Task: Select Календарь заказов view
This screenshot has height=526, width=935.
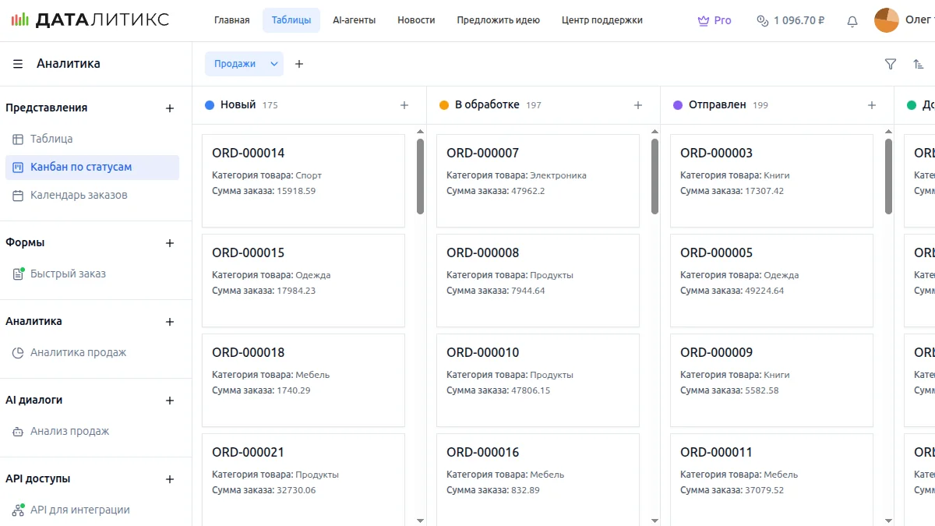Action: 79,195
